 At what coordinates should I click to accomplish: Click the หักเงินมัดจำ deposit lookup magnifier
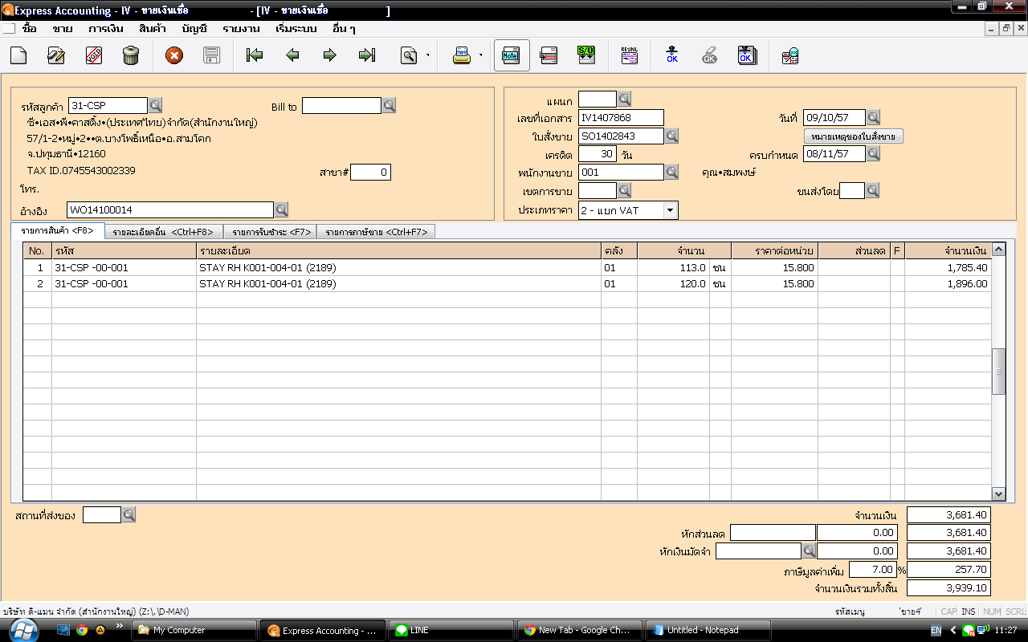(809, 551)
